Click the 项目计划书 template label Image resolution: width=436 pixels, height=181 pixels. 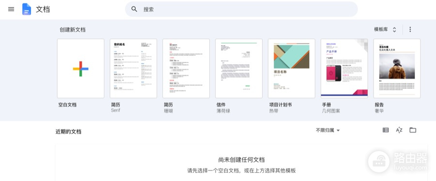[280, 105]
